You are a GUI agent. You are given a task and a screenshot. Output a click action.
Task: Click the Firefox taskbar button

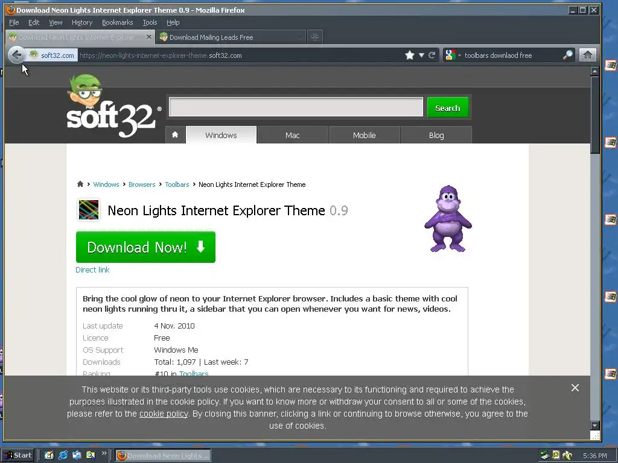[163, 456]
